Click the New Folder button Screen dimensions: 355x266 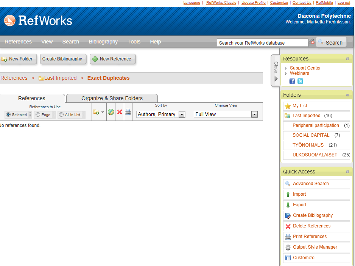(18, 59)
